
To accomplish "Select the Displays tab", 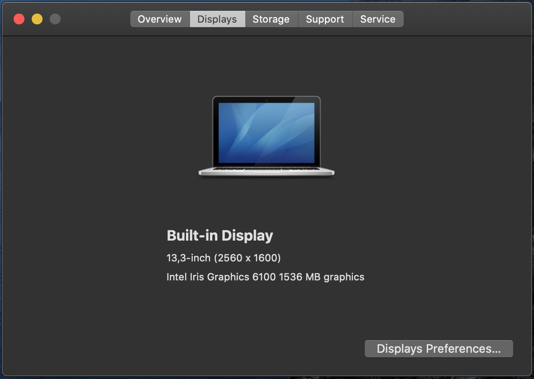I will point(217,19).
